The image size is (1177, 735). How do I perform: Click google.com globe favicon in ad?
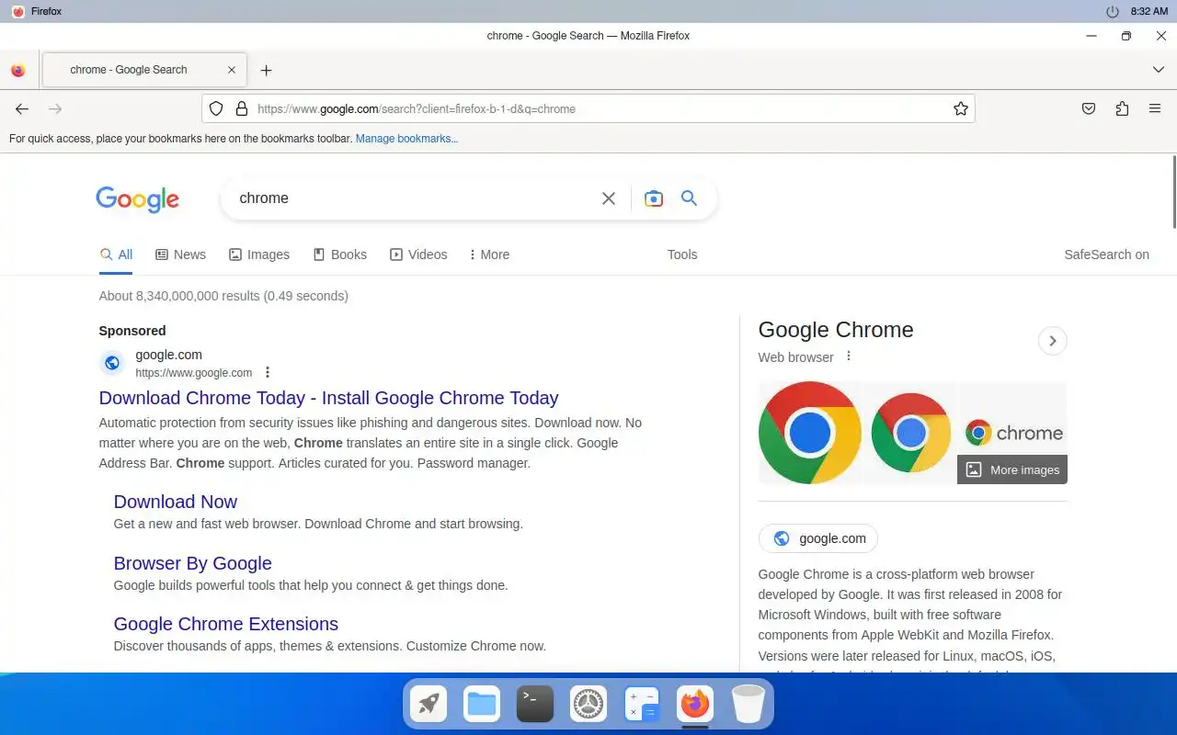112,363
